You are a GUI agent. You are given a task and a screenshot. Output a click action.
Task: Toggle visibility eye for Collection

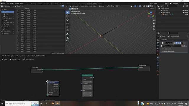185,11
